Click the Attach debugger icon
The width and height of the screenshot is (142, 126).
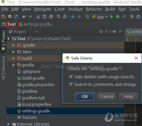tap(124, 17)
